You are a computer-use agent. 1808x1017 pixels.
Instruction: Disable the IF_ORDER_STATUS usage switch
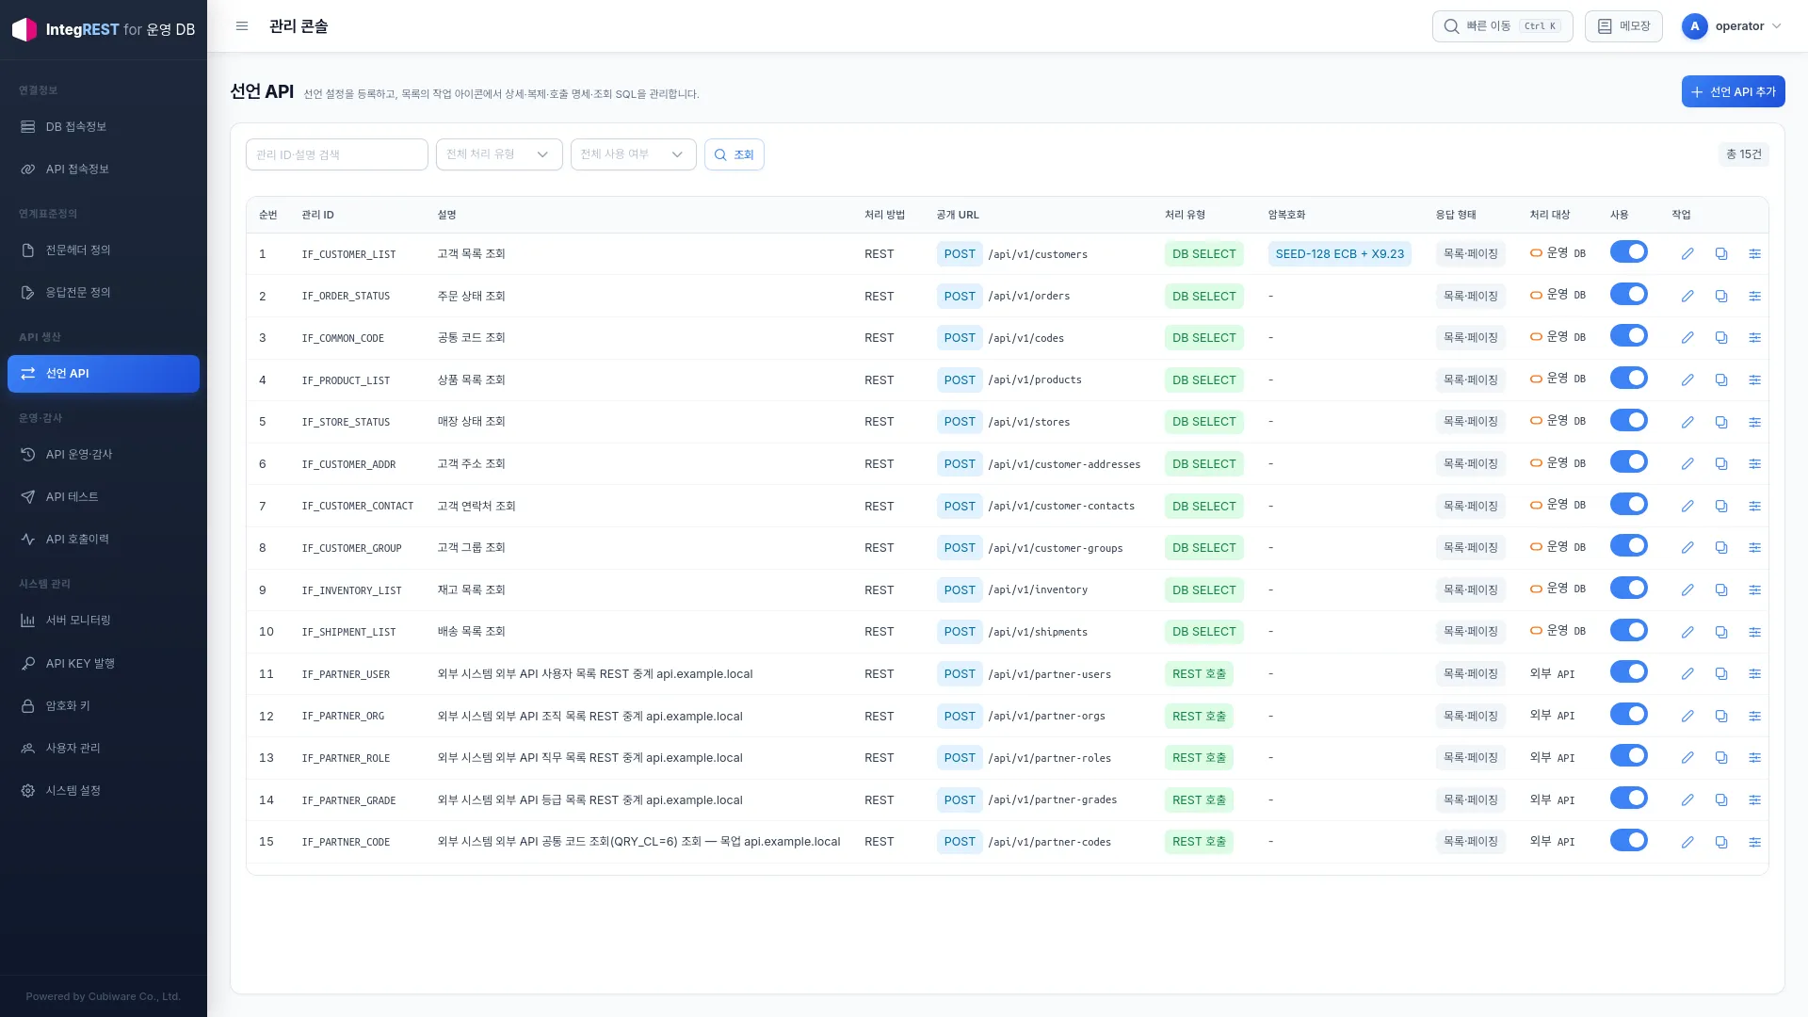point(1628,295)
